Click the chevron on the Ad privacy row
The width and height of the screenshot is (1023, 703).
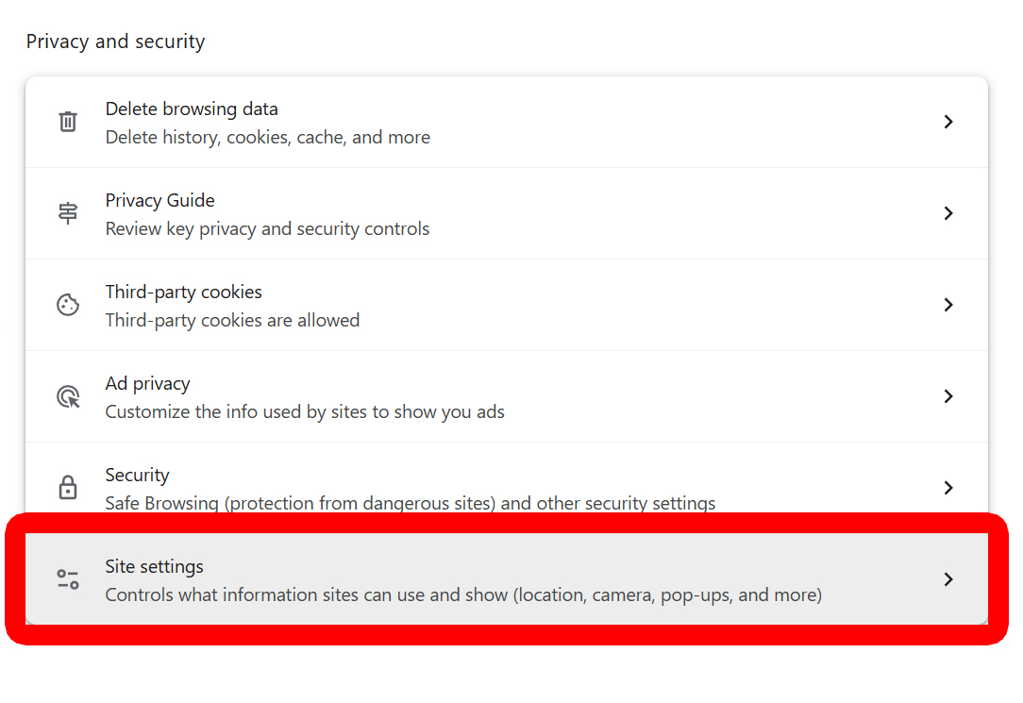(x=948, y=396)
